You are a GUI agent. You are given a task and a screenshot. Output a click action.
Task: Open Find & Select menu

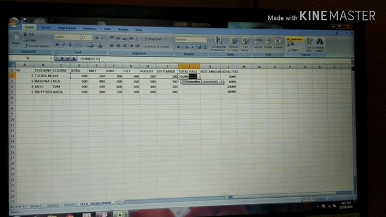point(320,45)
